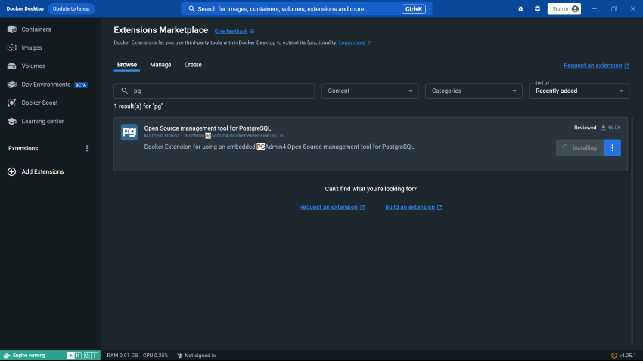
Task: Click the Give feedback external icon
Action: (252, 32)
